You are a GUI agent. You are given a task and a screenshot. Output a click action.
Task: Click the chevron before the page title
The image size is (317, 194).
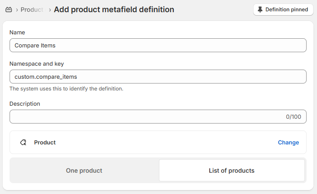50,10
